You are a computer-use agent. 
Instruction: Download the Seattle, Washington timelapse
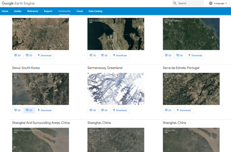tap(120, 55)
